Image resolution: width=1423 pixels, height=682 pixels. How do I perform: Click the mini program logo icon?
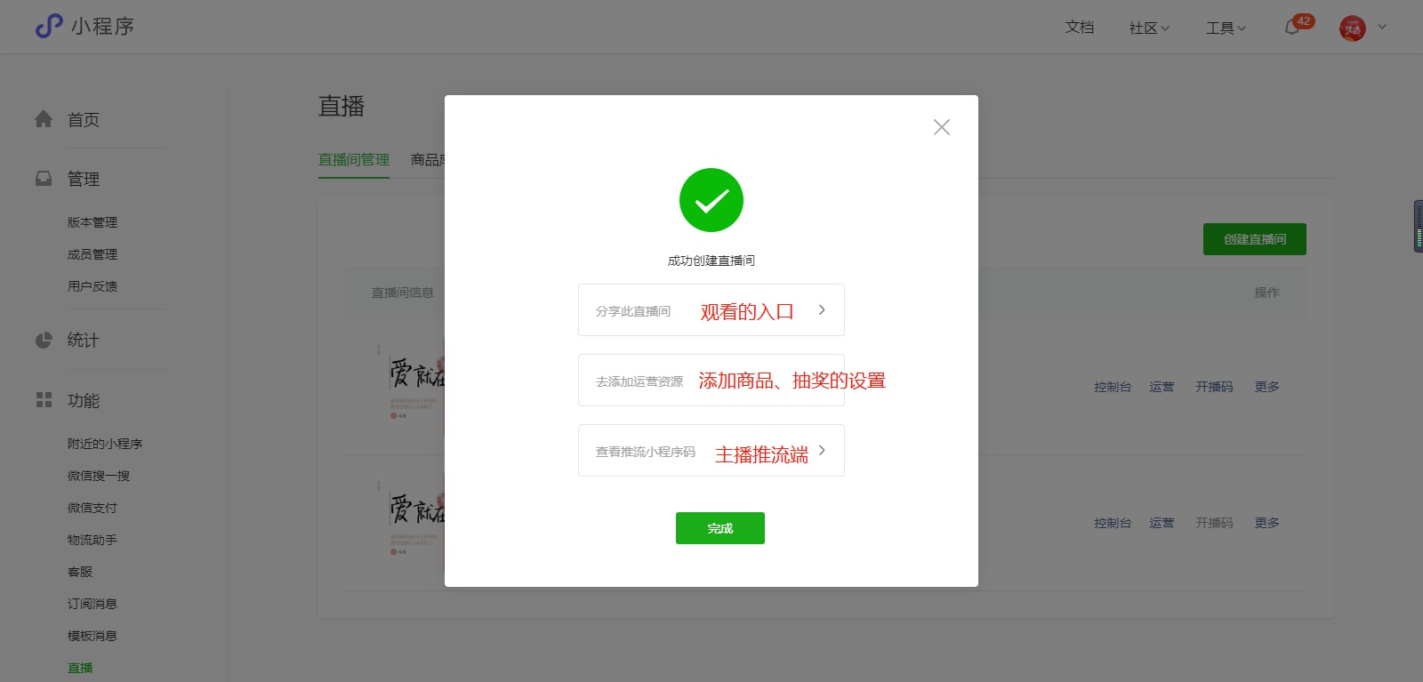tap(49, 26)
